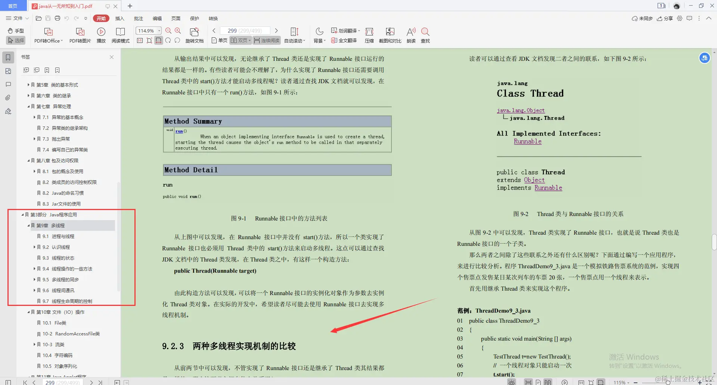Open the 查找 search tool

click(x=425, y=36)
